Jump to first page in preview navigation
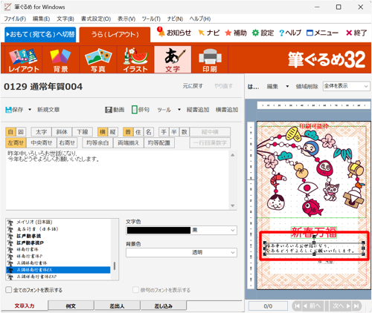Screen dimensions: 372x313 pos(297,306)
